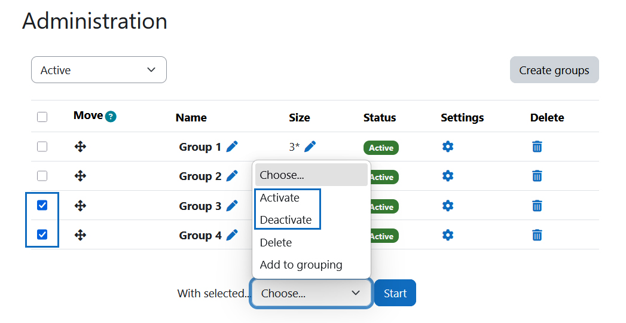The image size is (626, 323).
Task: Edit the name of Group 2
Action: 232,176
